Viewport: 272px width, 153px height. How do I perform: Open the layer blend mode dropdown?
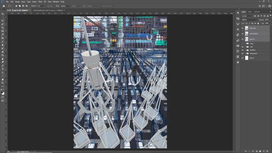point(249,20)
